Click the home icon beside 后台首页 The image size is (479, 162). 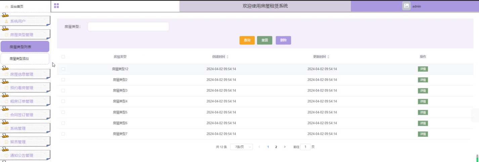pyautogui.click(x=7, y=6)
